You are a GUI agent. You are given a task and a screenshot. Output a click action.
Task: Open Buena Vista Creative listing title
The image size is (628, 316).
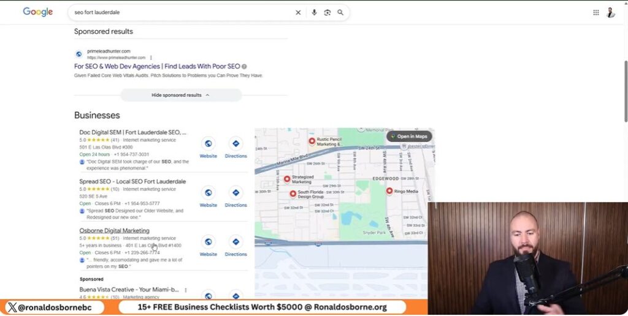tap(129, 290)
